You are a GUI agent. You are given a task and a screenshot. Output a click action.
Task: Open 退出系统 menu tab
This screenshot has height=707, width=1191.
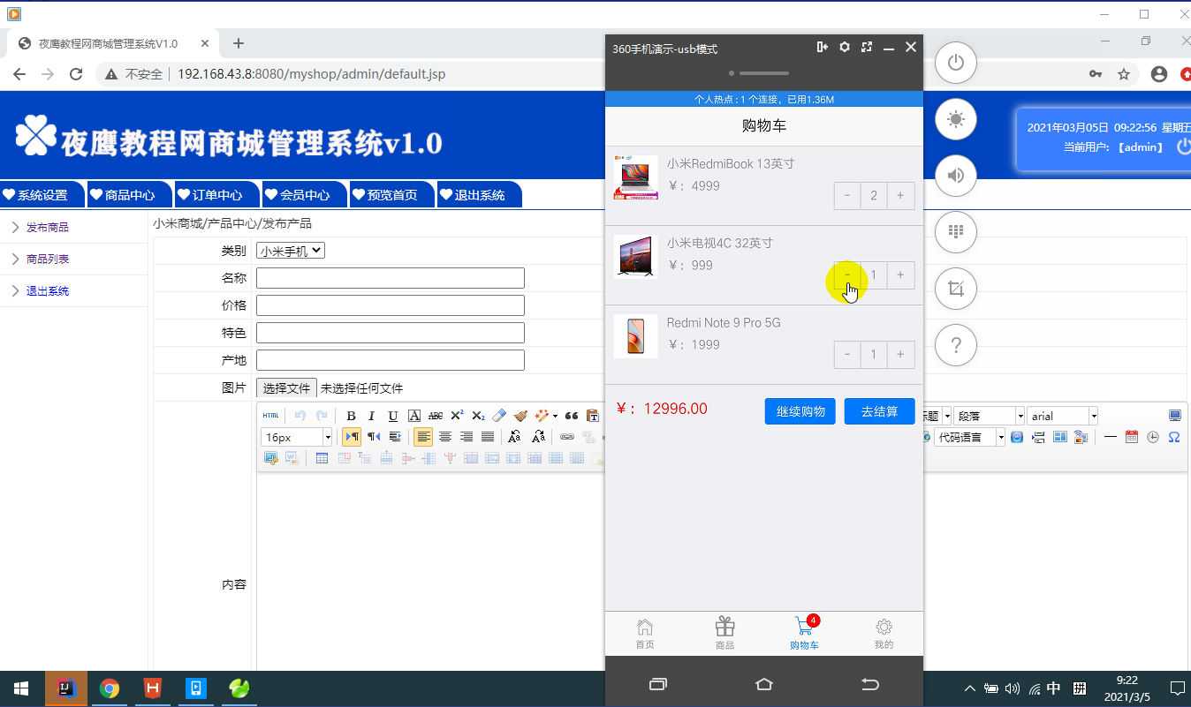pos(480,195)
